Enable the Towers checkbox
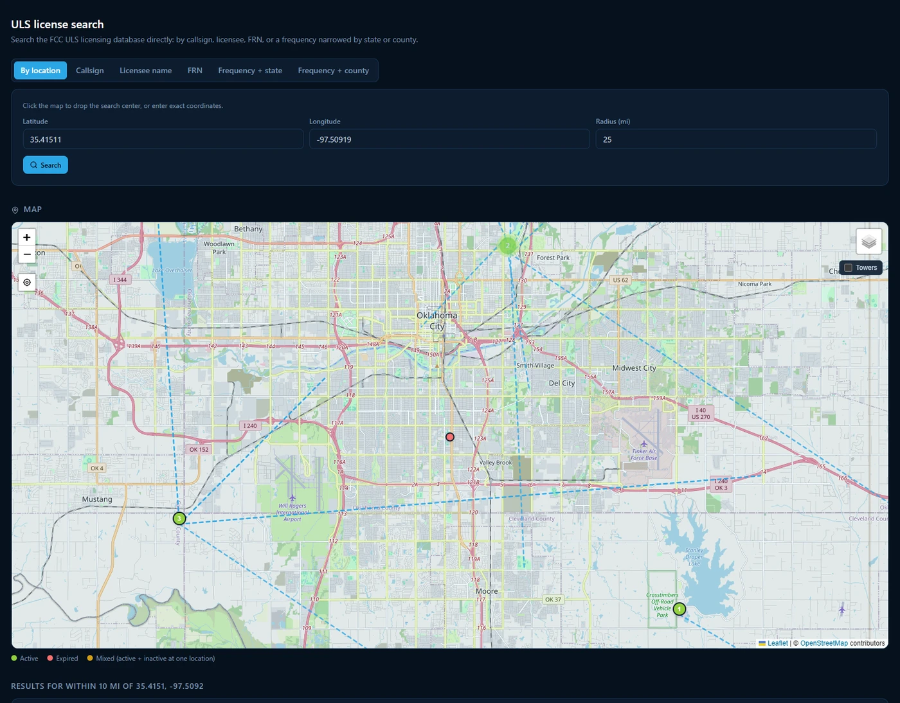The image size is (900, 703). [848, 267]
